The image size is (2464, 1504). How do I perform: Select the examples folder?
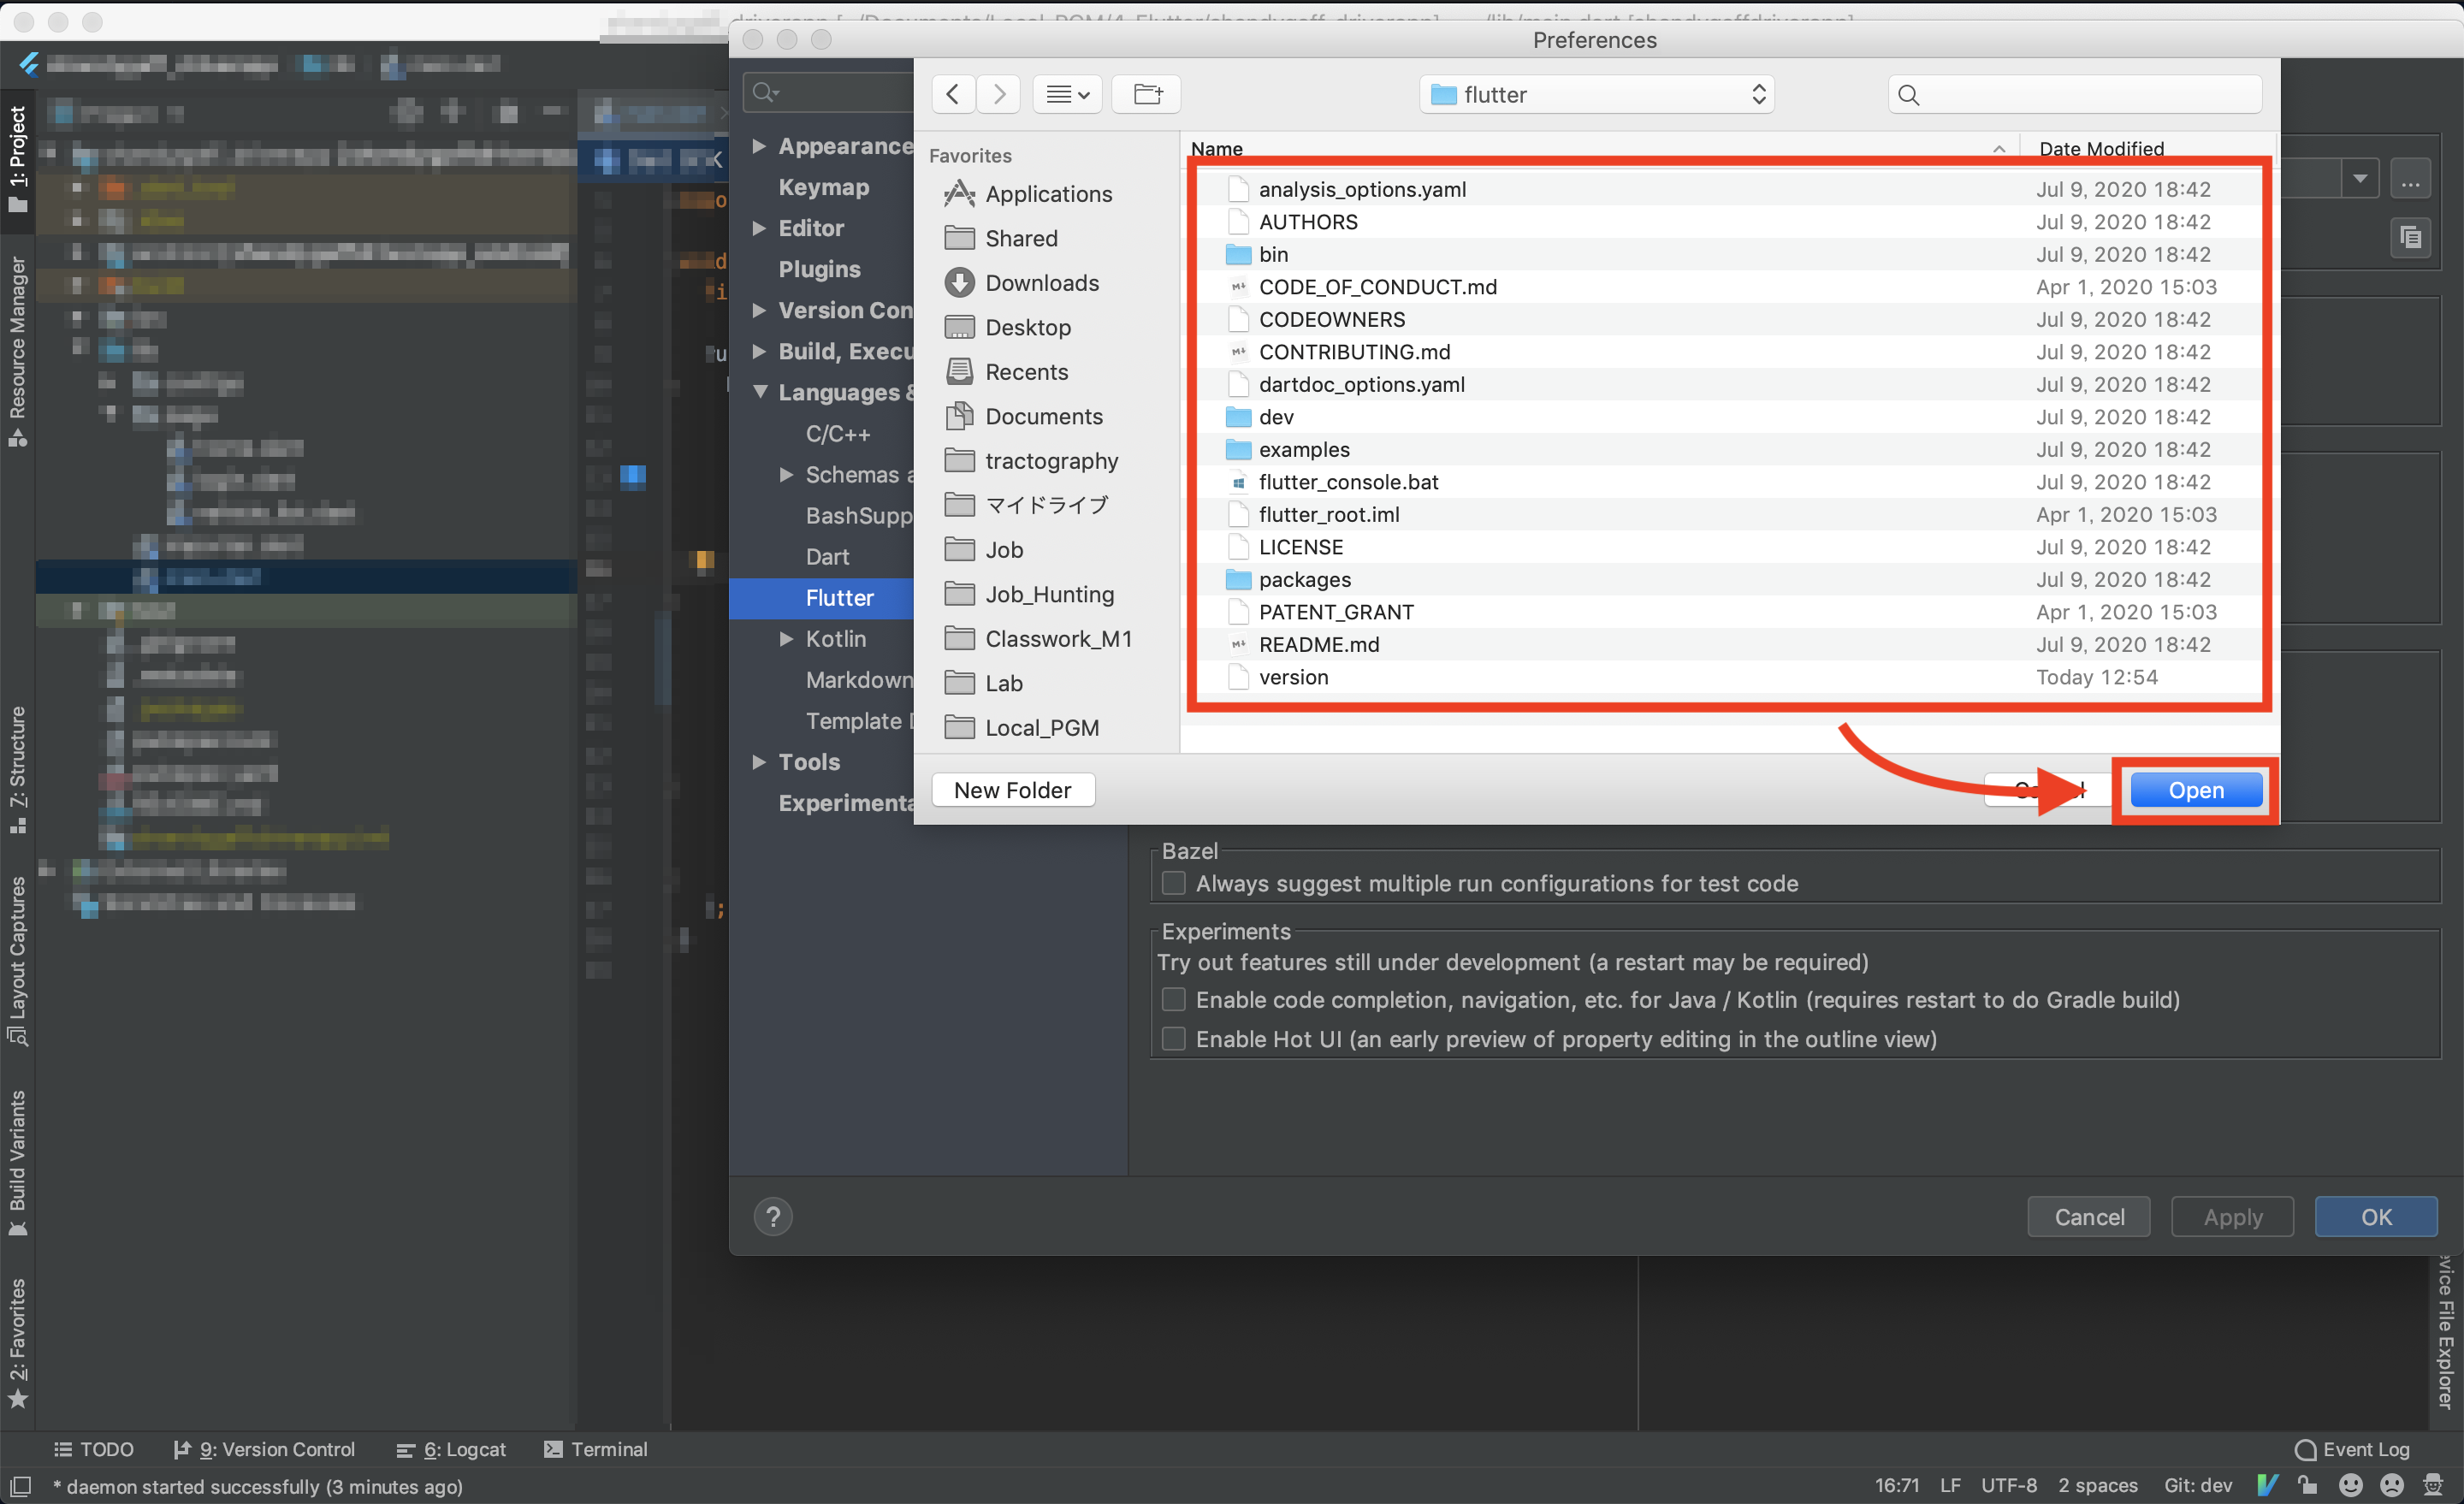pos(1728,449)
